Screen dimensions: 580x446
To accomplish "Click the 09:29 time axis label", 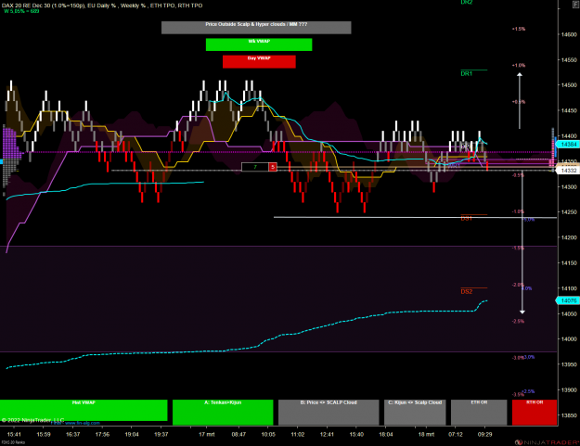I will tap(484, 435).
